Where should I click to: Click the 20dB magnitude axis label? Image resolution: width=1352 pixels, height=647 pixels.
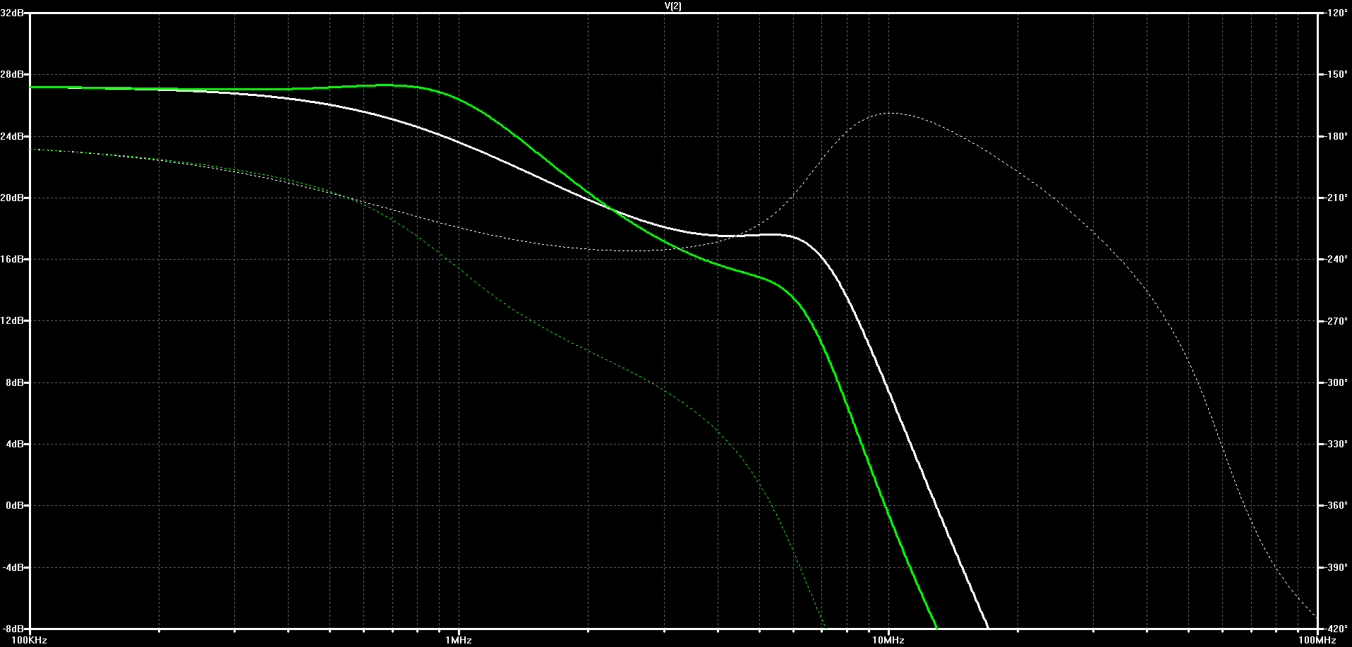coord(12,198)
